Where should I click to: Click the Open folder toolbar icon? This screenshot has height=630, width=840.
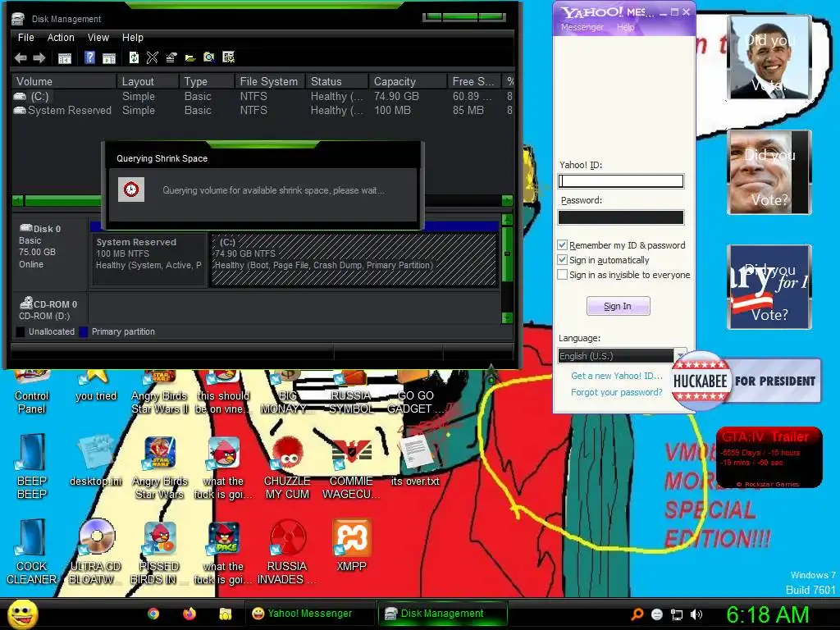(190, 58)
